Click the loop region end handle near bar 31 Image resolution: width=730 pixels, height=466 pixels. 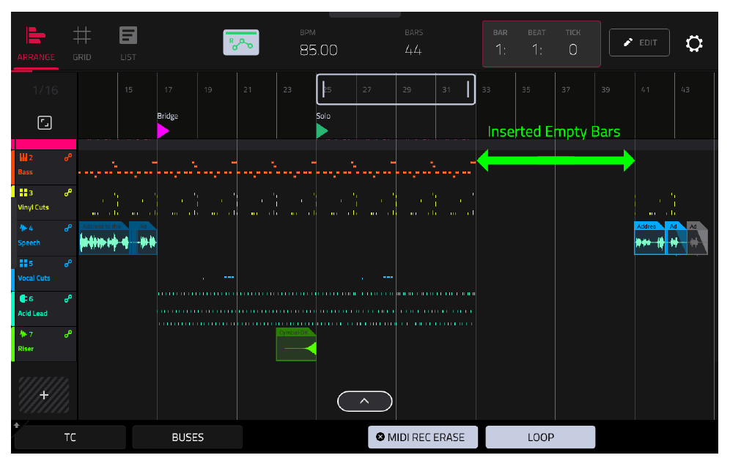click(468, 89)
